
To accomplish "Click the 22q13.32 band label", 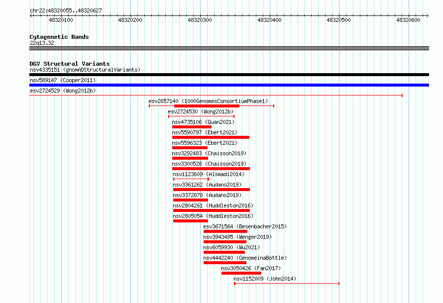I will coord(42,43).
